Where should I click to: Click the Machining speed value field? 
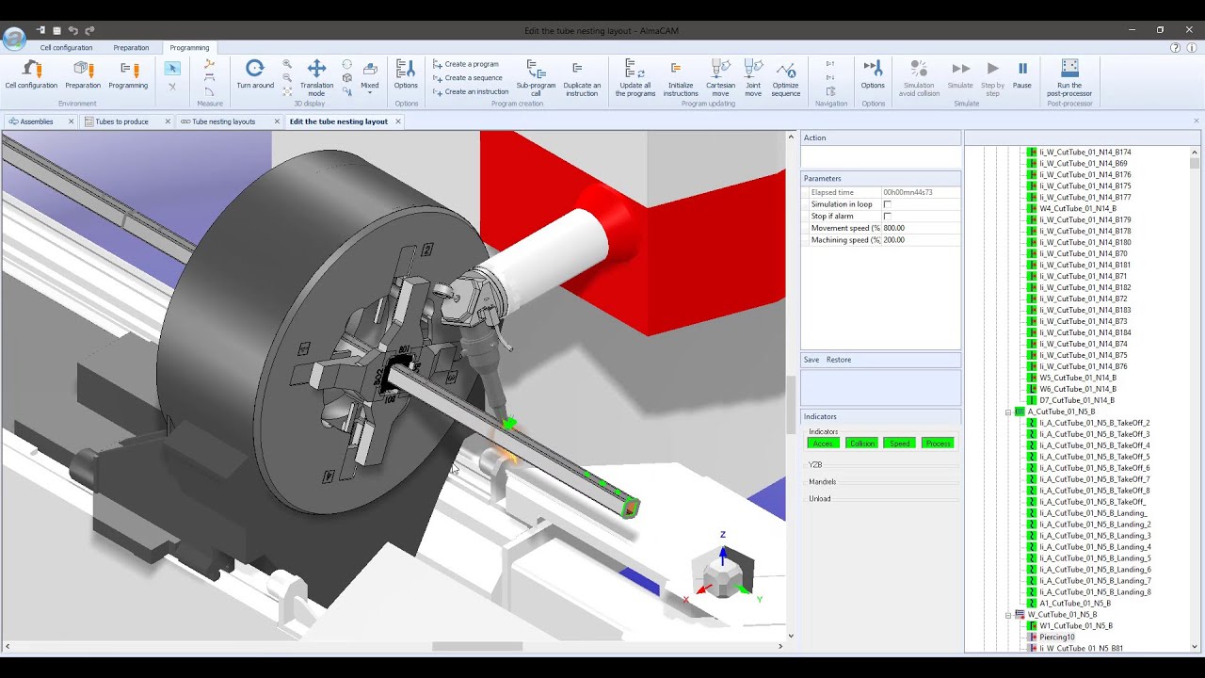[x=920, y=240]
